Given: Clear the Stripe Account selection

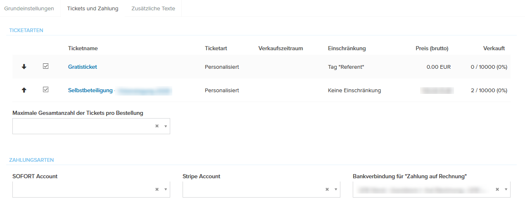Looking at the screenshot, I should click(x=327, y=189).
